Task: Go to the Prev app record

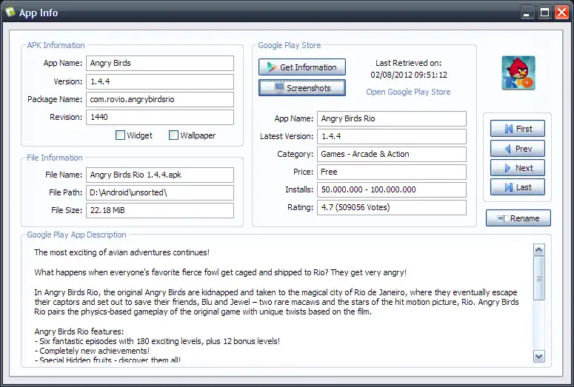Action: pyautogui.click(x=517, y=149)
